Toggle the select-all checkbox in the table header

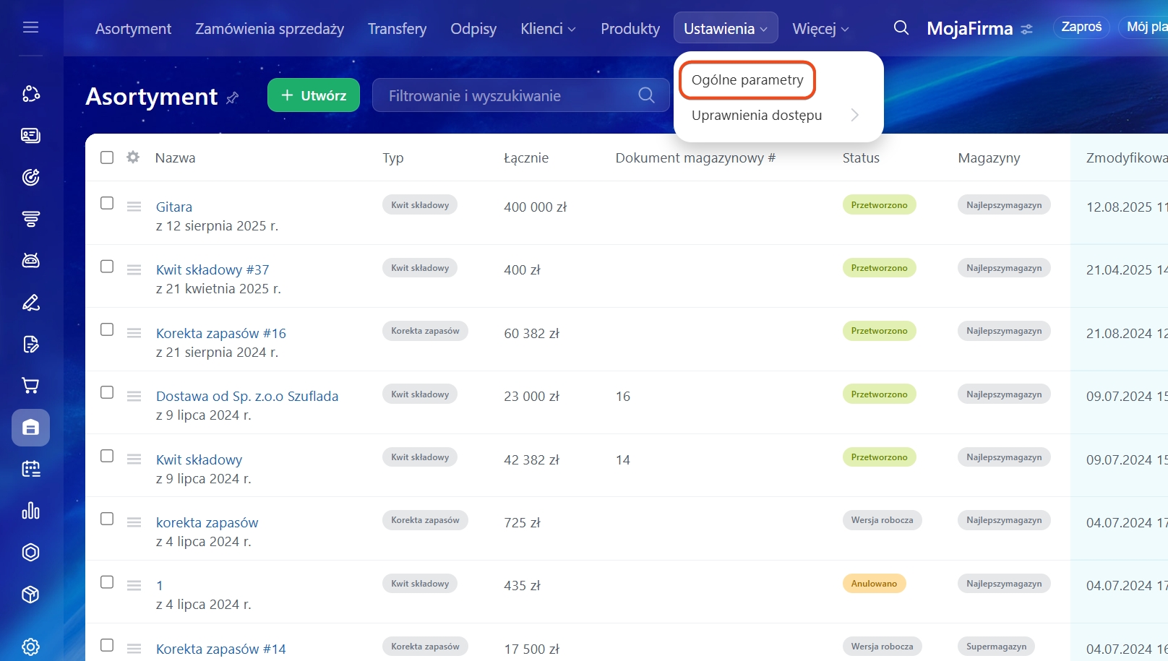point(107,157)
